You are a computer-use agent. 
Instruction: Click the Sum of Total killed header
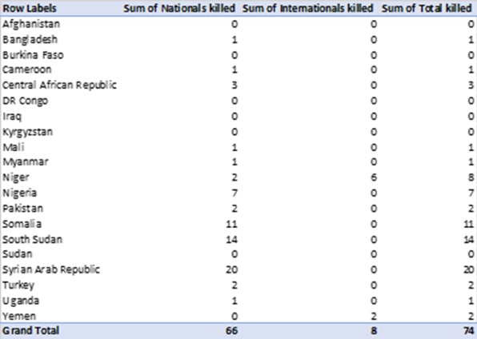(x=427, y=8)
